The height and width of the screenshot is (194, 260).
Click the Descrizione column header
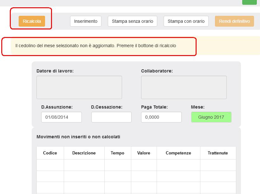(84, 153)
